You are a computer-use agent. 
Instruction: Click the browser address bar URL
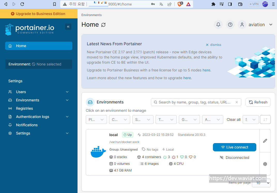(120, 4)
